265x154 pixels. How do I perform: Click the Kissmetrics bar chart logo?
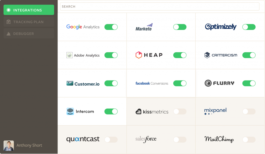pyautogui.click(x=138, y=112)
